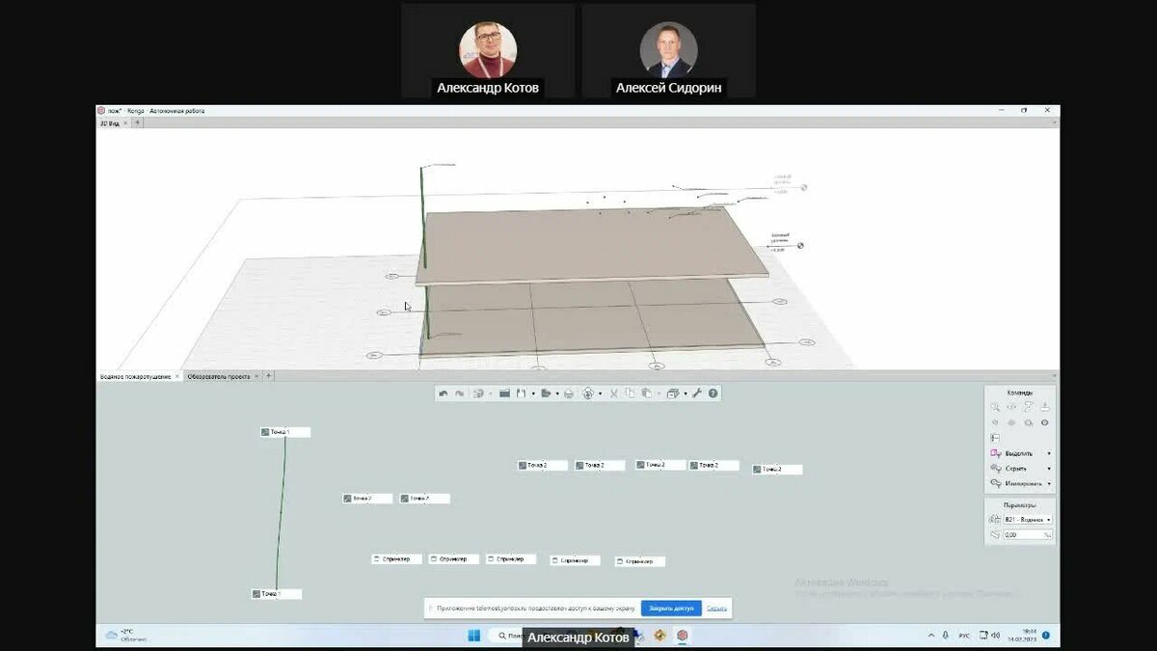Expand the Скрыть dropdown arrow
The width and height of the screenshot is (1157, 651).
pos(1049,469)
